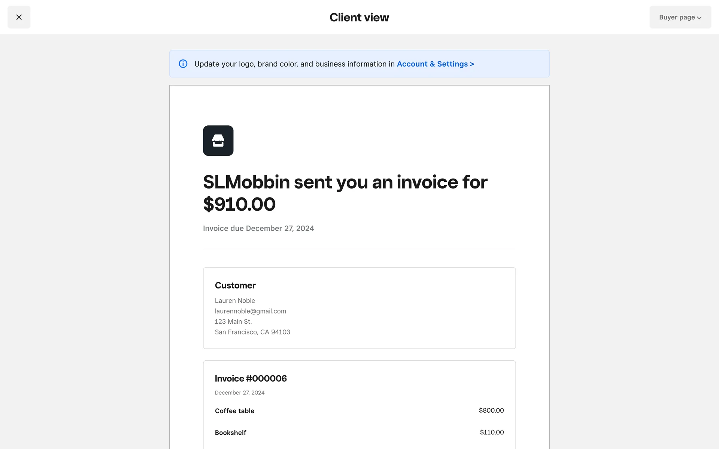Screen dimensions: 719x449
Task: Close the Client view with the X button
Action: click(19, 17)
